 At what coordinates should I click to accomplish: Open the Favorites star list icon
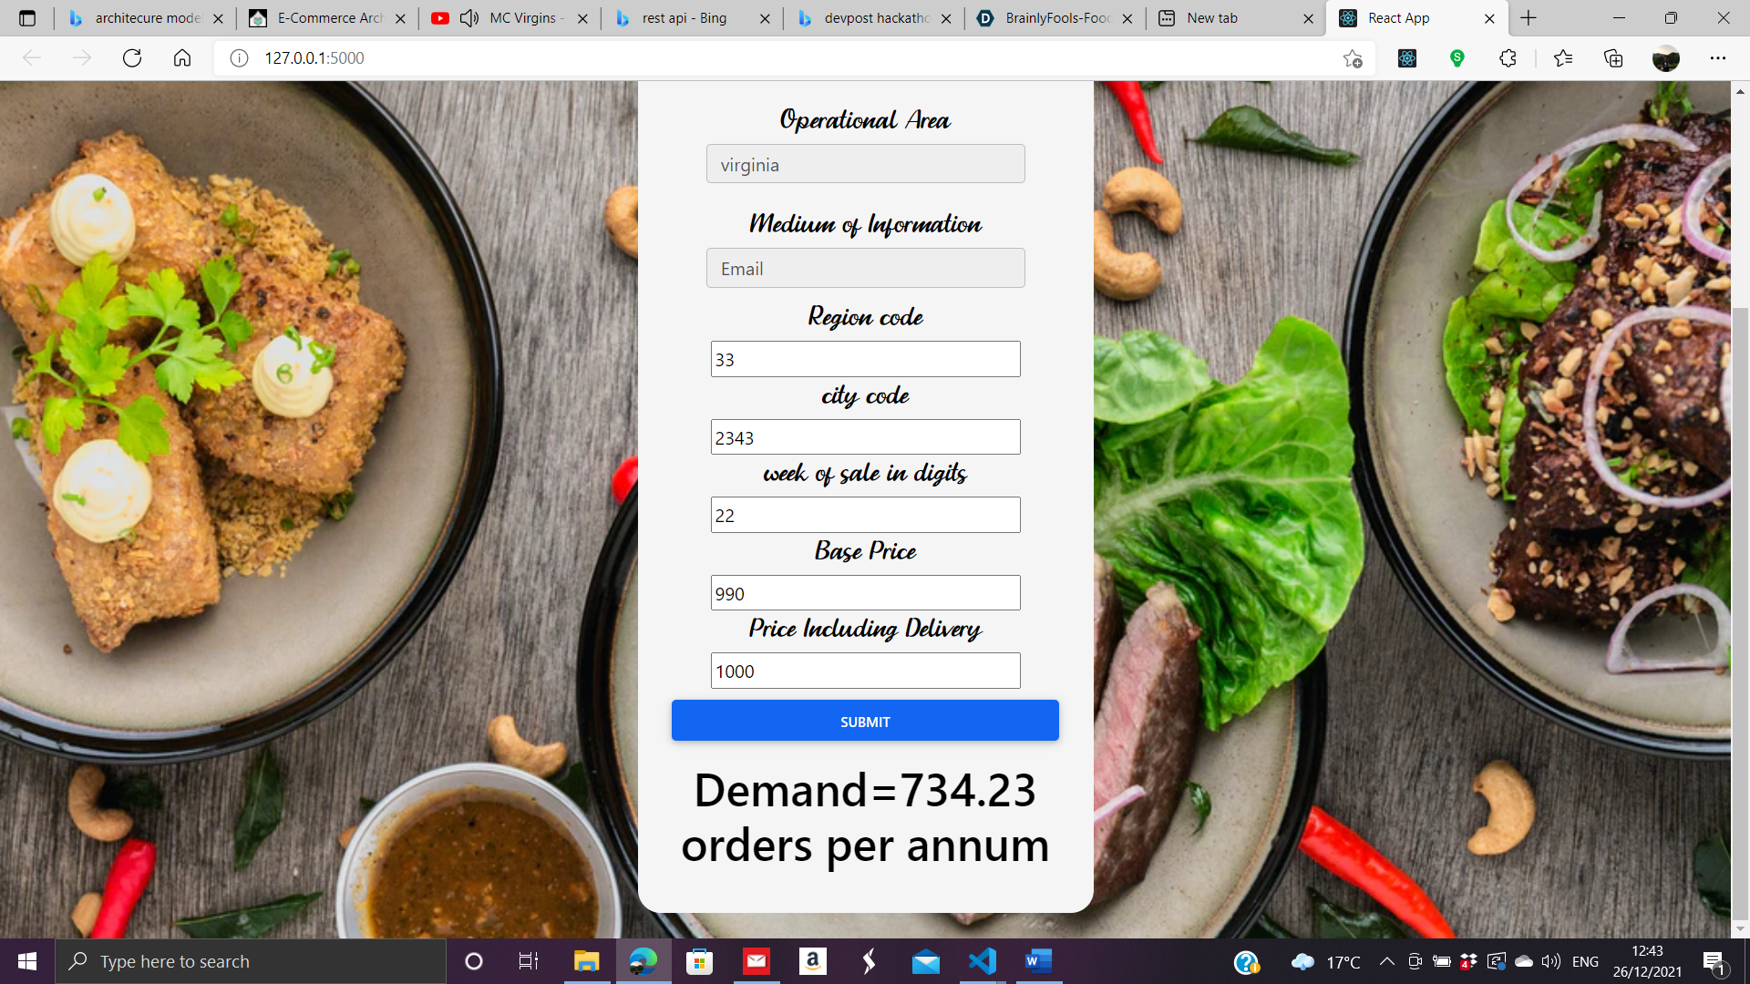[x=1563, y=58]
